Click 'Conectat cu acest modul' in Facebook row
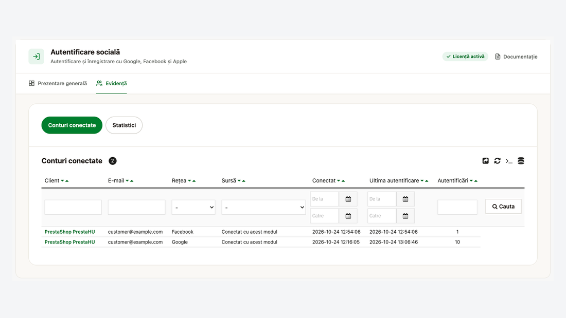The width and height of the screenshot is (566, 318). click(250, 232)
